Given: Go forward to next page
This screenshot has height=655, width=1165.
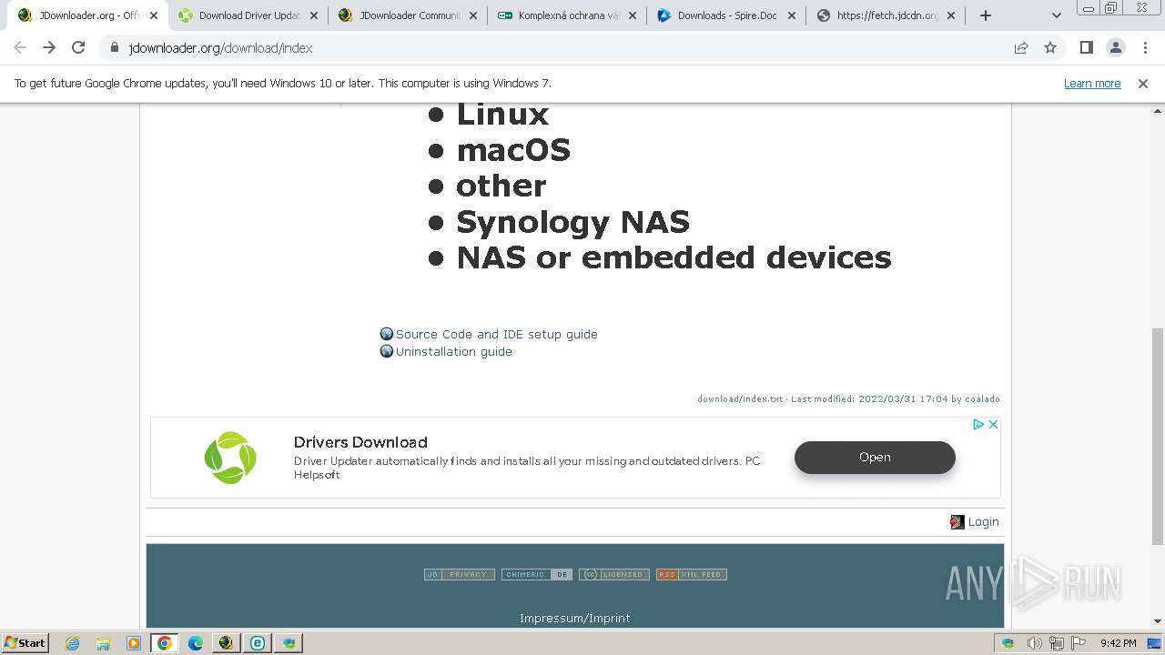Looking at the screenshot, I should coord(49,47).
